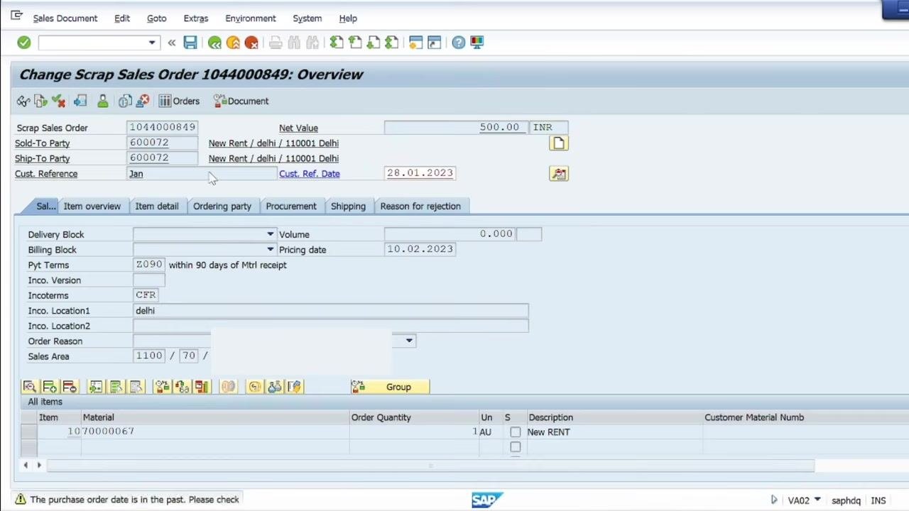
Task: Click the red Cancel icon
Action: (x=251, y=43)
